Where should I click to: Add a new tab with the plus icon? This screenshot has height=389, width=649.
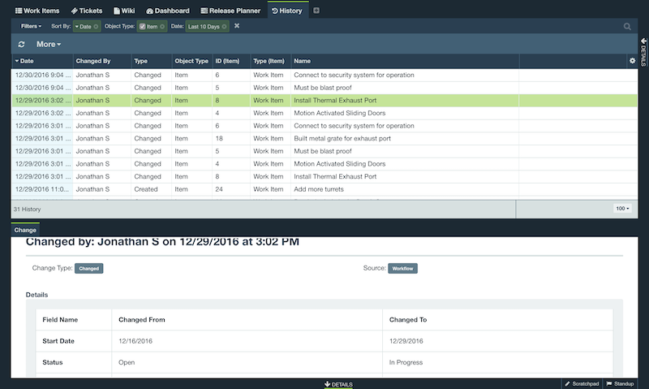[x=316, y=11]
